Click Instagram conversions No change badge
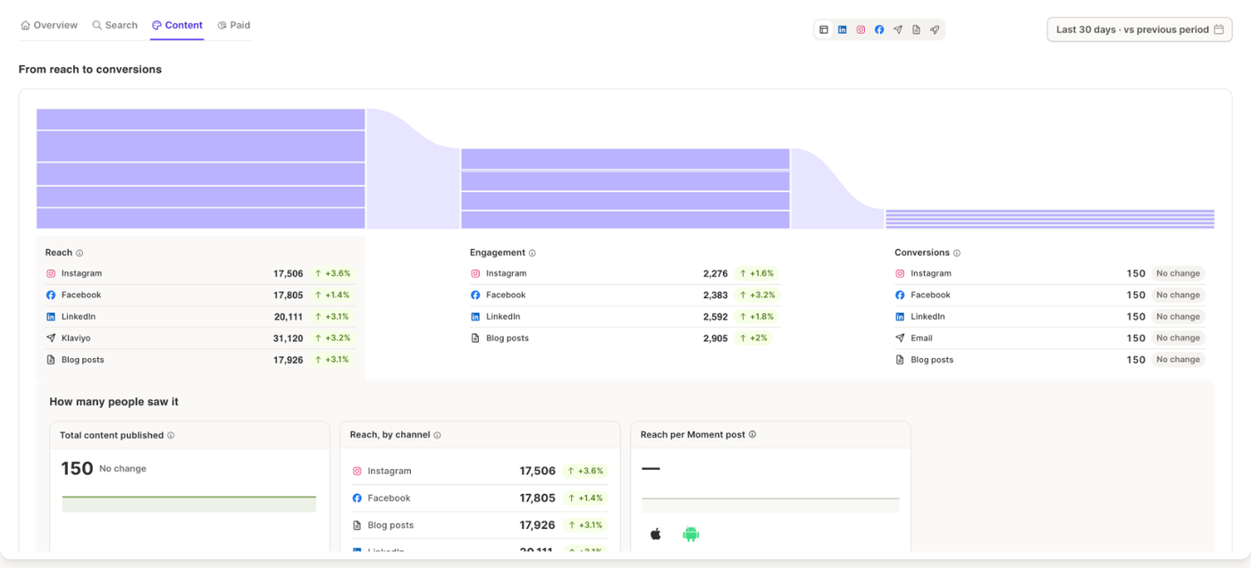Screen dimensions: 1251x568 coord(1178,274)
